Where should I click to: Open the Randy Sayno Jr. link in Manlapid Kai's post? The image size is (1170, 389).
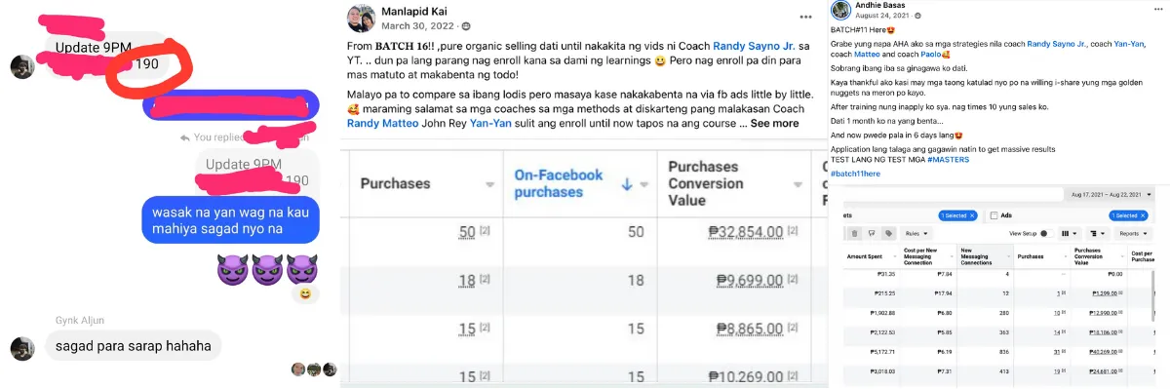coord(755,46)
